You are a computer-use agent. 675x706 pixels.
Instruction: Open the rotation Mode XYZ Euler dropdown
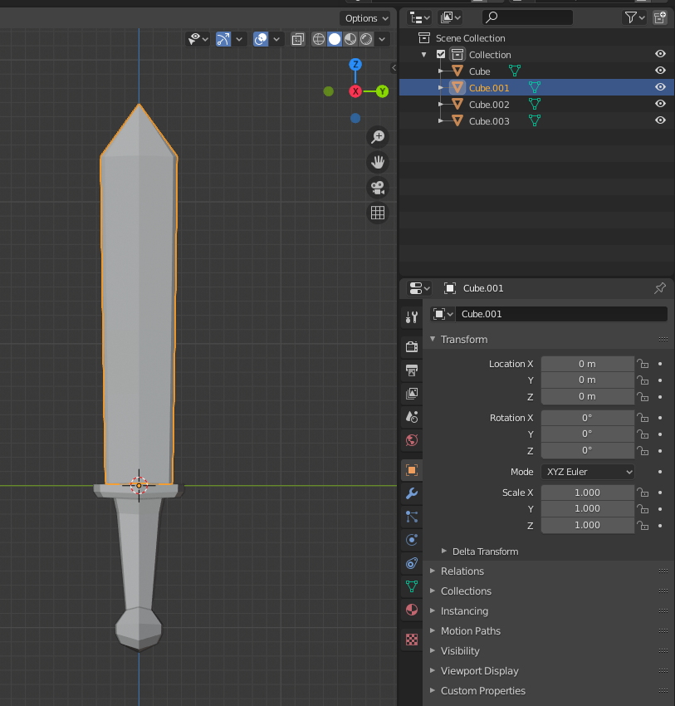pyautogui.click(x=588, y=472)
